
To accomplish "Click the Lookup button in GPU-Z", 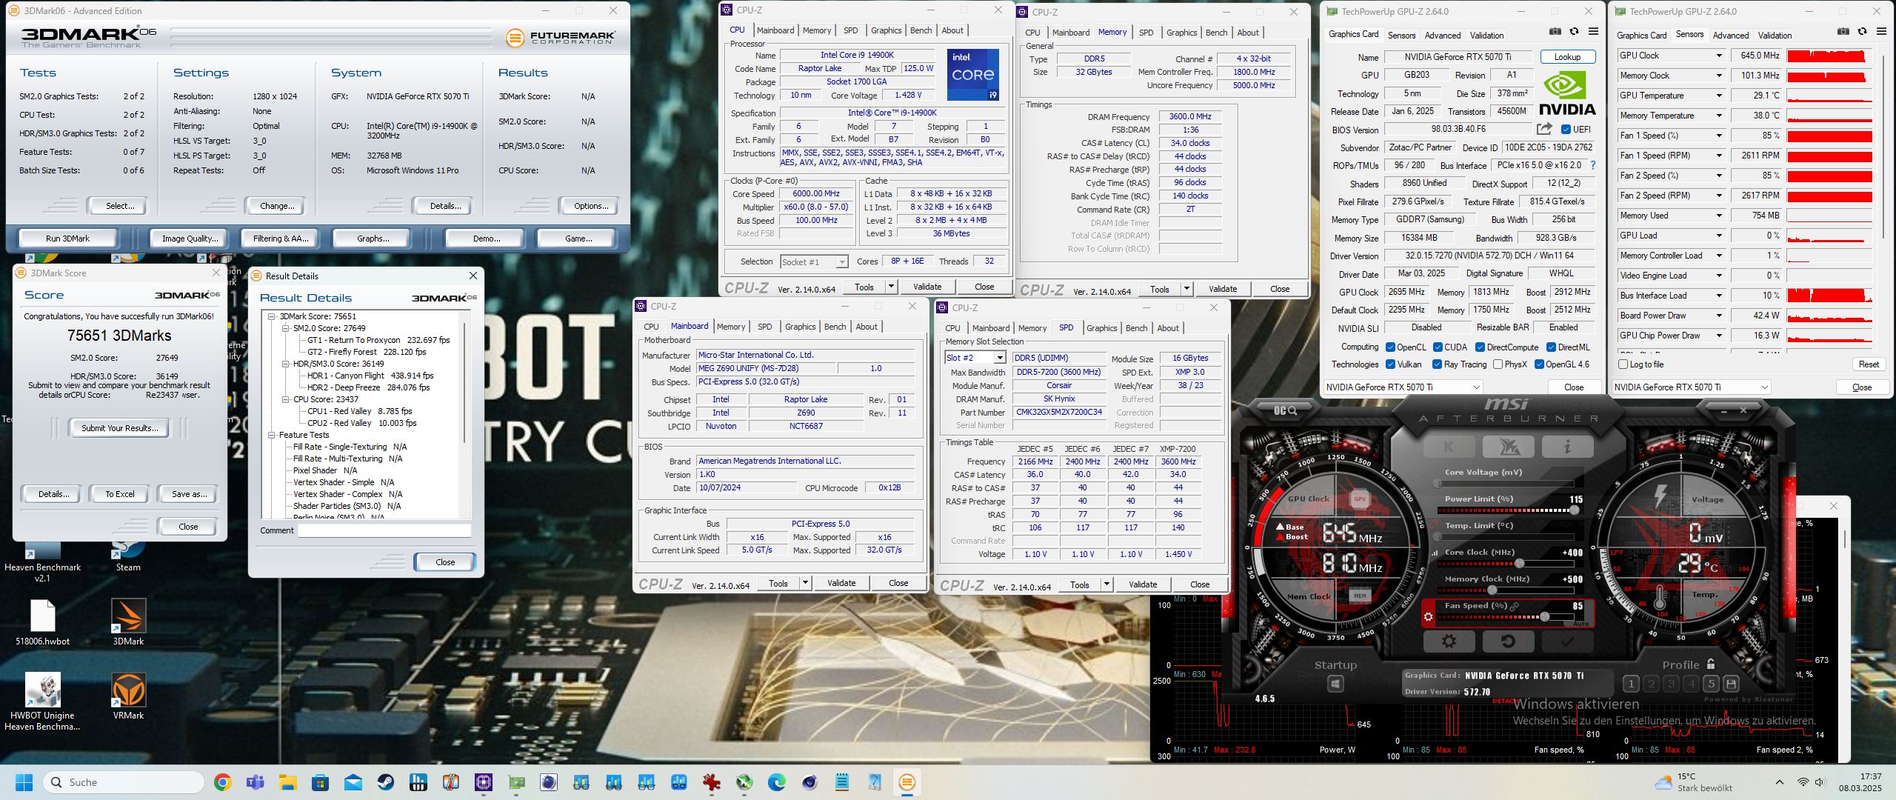I will coord(1567,57).
